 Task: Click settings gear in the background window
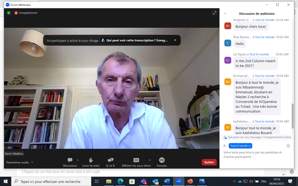(x=292, y=172)
